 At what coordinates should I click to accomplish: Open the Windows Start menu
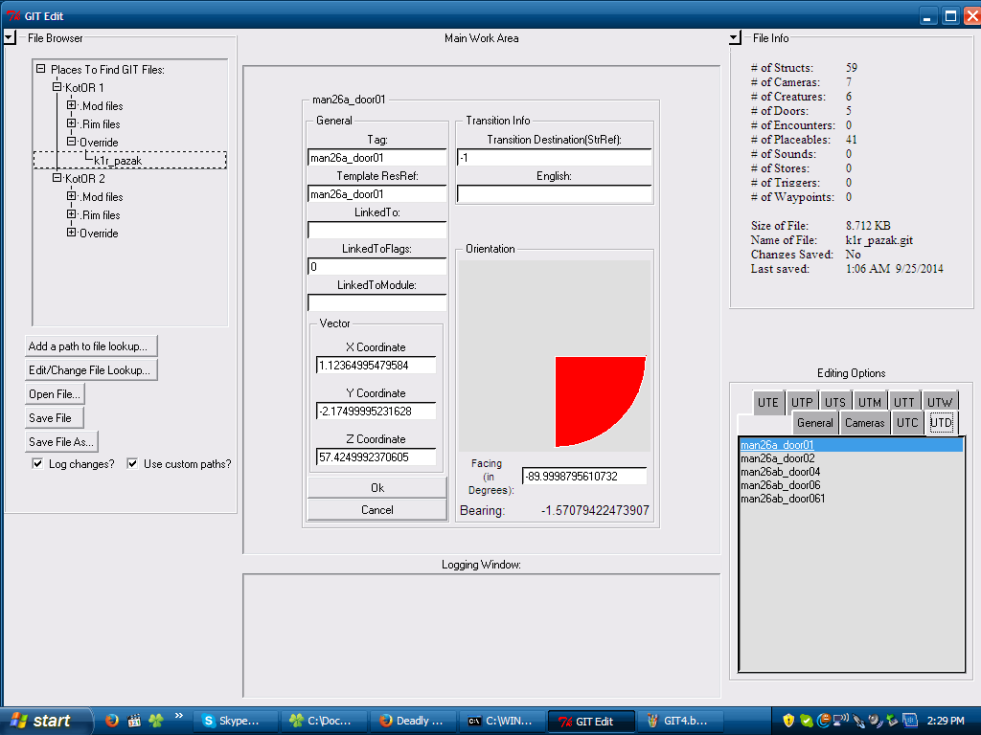tap(45, 721)
